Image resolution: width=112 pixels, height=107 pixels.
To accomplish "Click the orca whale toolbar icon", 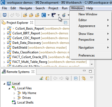I will point(53,15).
